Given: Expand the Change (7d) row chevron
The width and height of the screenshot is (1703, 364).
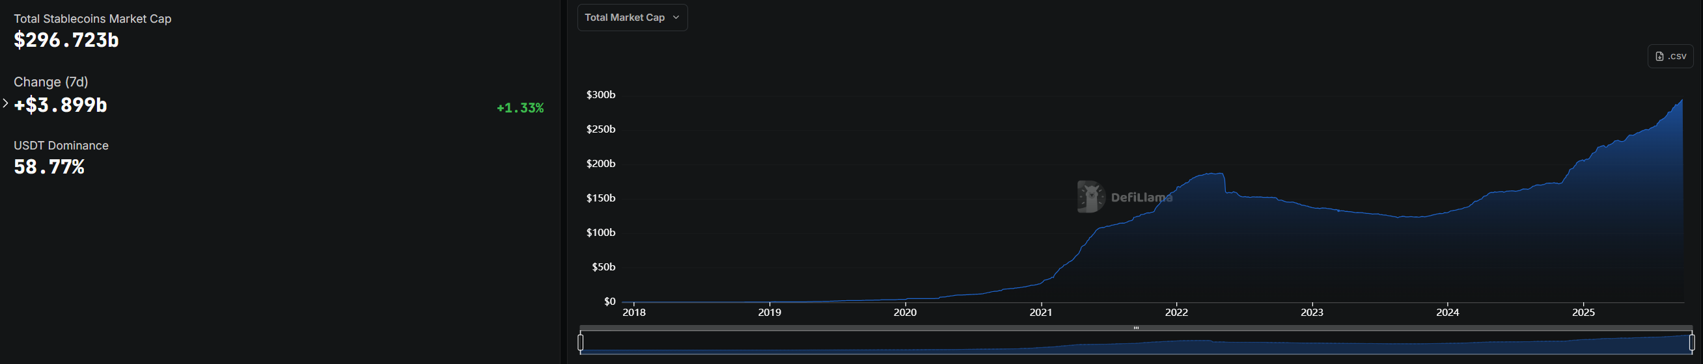Looking at the screenshot, I should tap(5, 103).
